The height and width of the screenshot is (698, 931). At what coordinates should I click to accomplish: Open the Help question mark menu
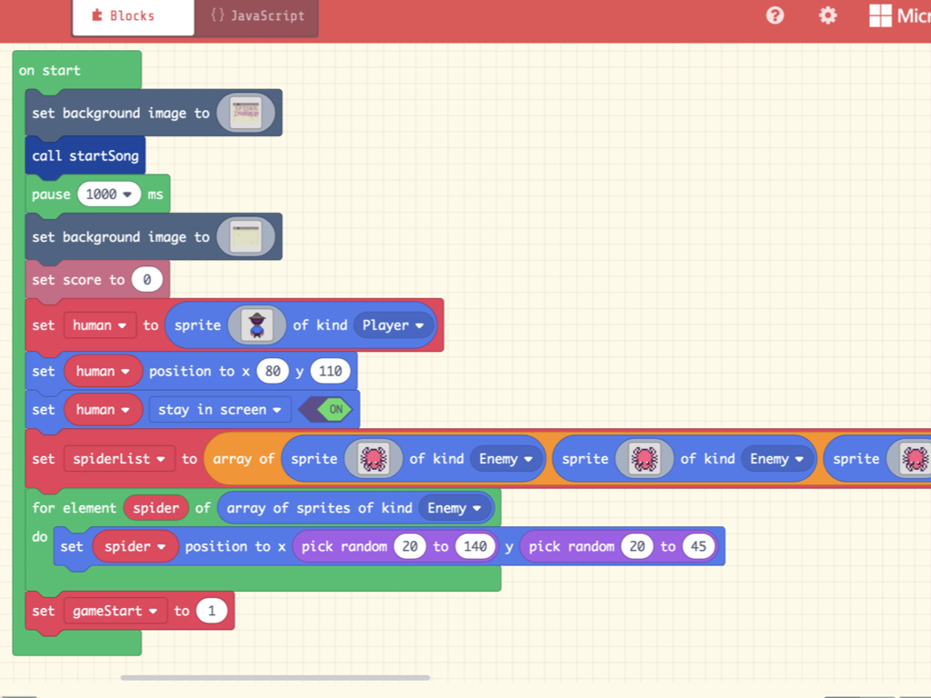pos(775,15)
